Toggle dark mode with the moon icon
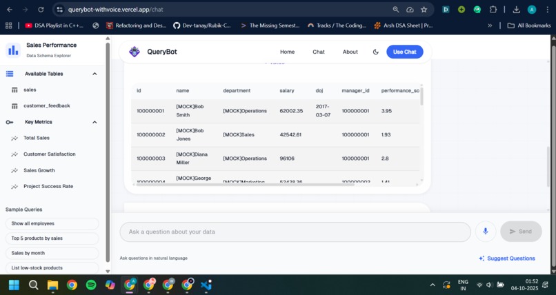 click(375, 52)
